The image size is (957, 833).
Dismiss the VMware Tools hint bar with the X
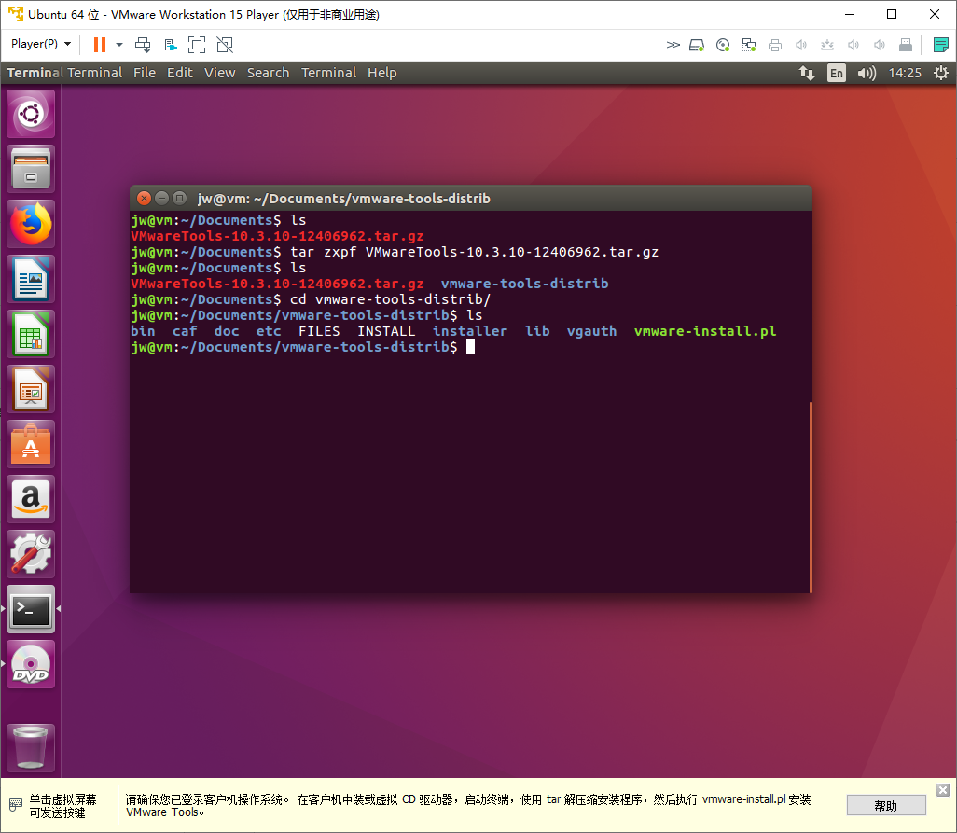coord(943,790)
